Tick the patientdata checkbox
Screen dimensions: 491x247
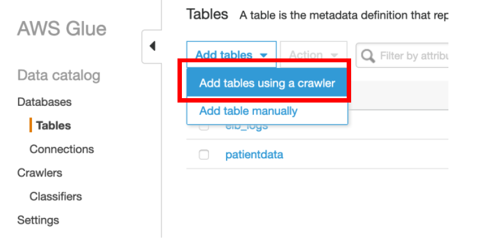[204, 154]
